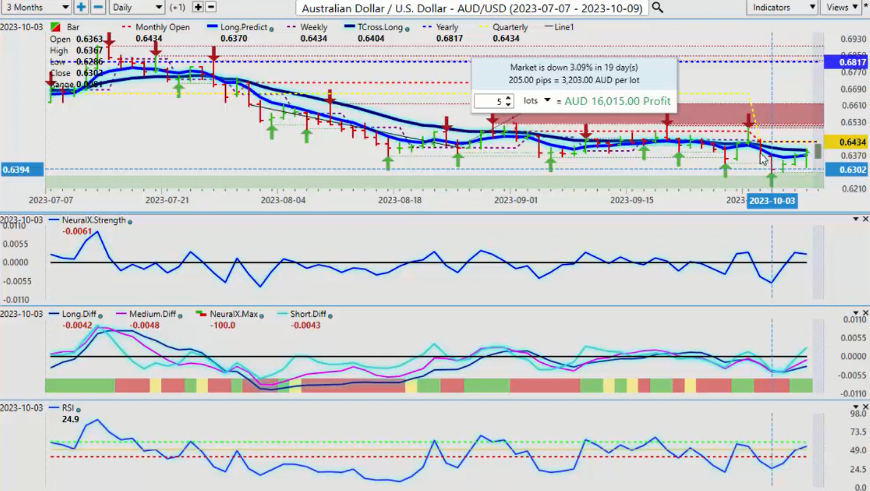
Task: Click the small minus forecast-shift button
Action: click(210, 7)
